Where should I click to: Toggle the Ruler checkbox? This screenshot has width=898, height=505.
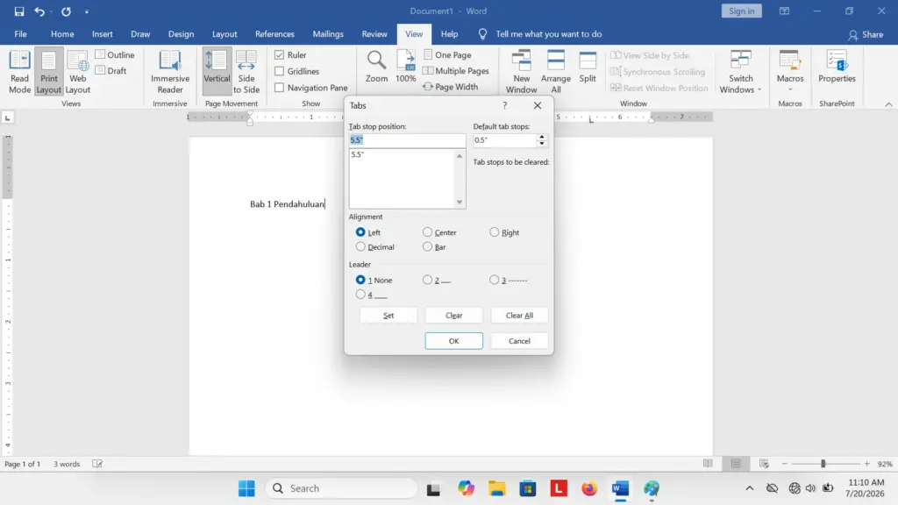(x=280, y=55)
